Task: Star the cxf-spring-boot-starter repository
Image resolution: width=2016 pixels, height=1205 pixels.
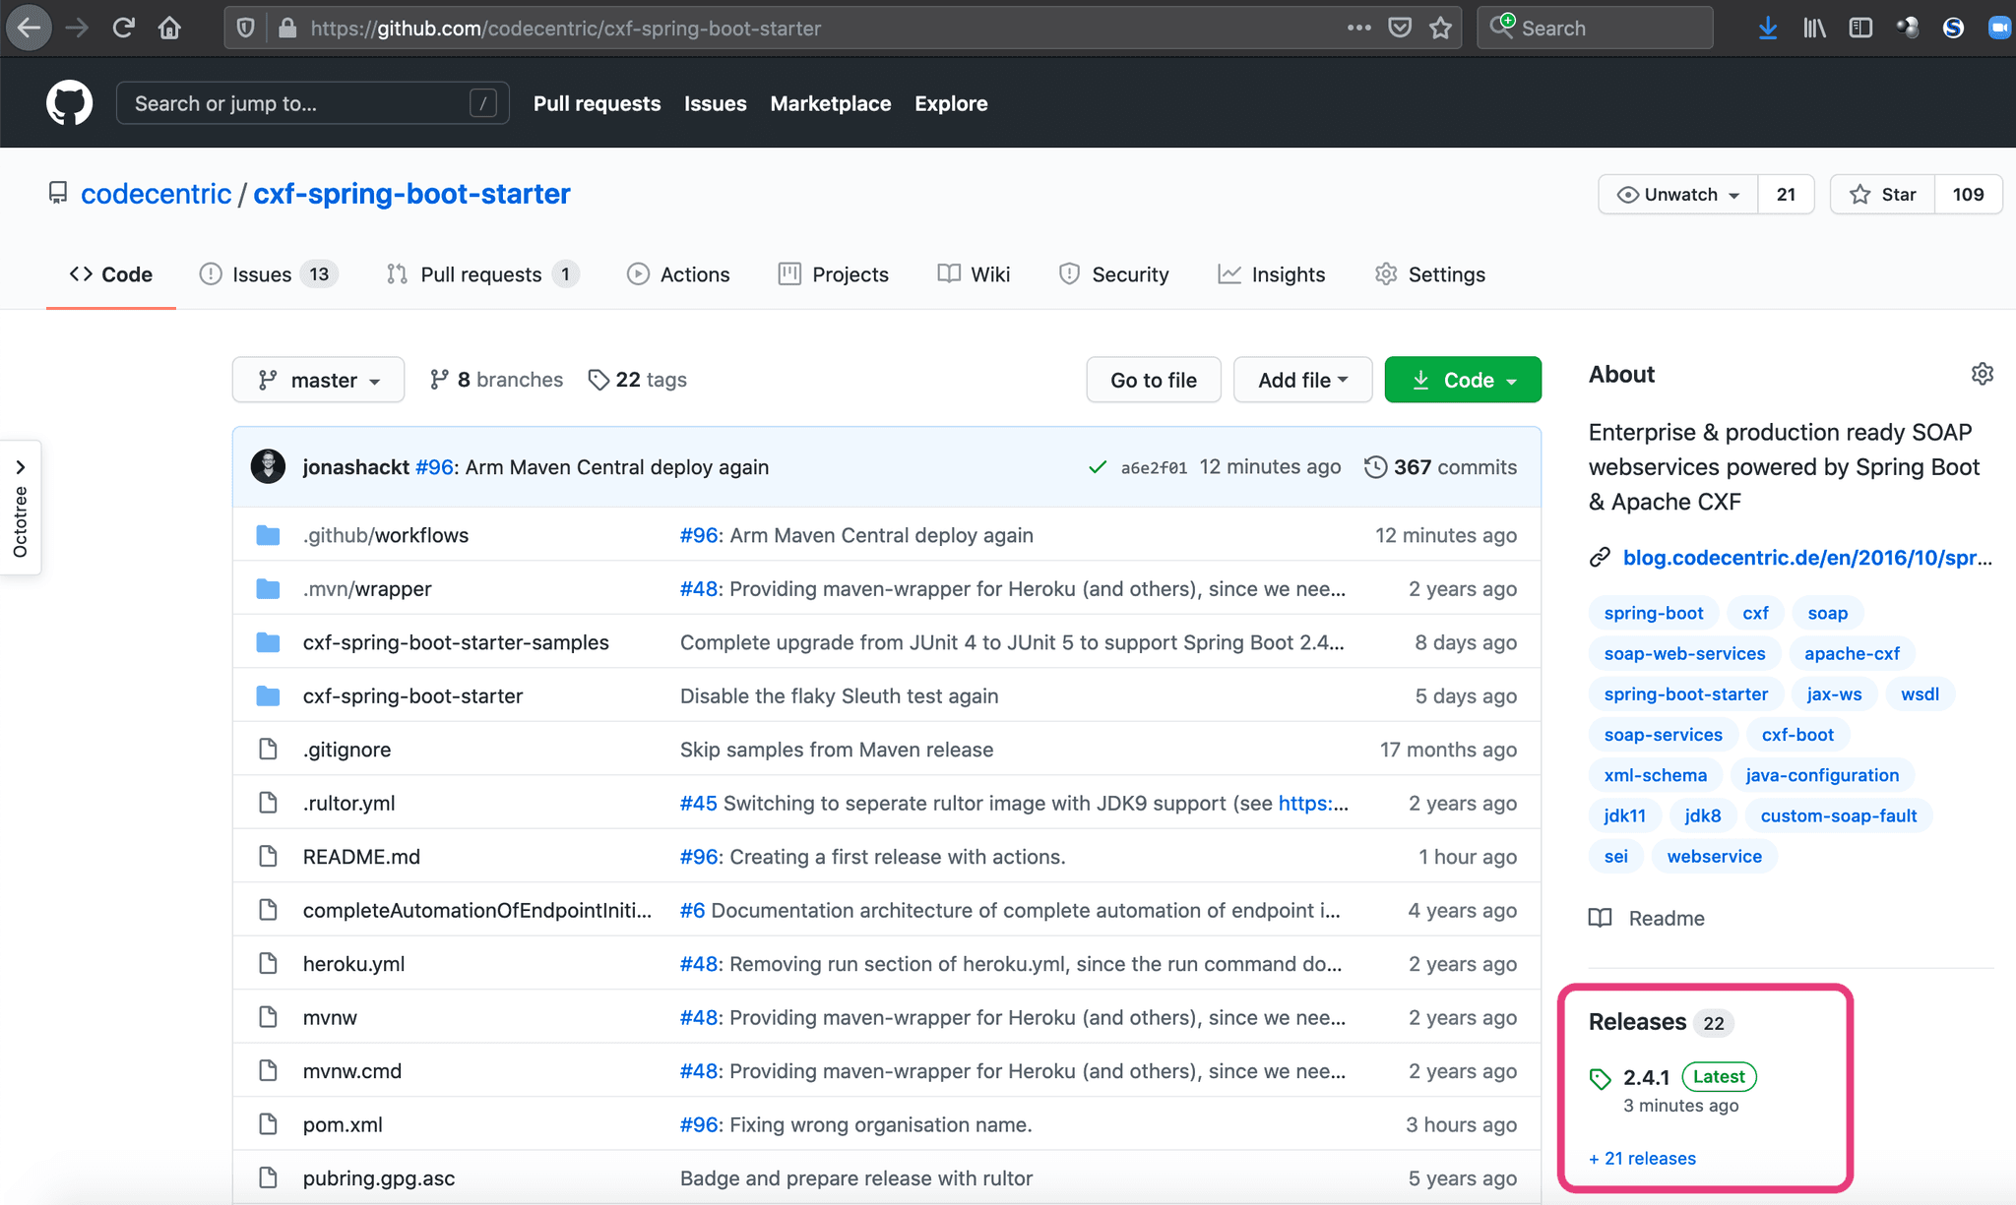Action: coord(1883,195)
